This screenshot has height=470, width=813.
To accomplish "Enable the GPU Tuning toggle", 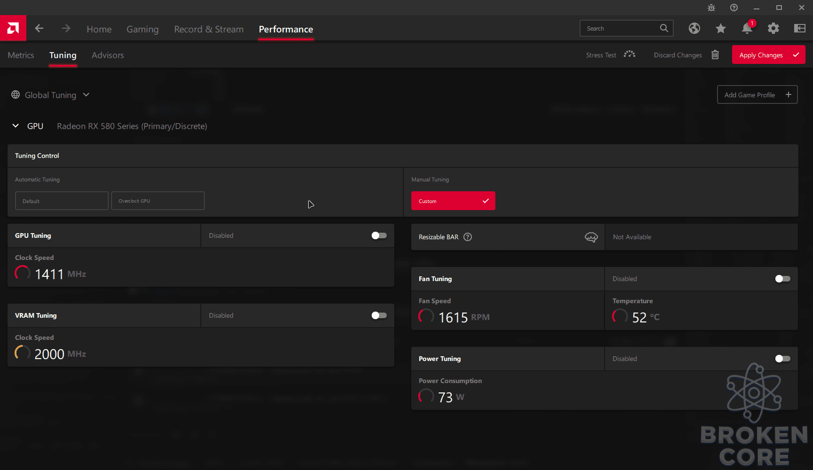I will pos(379,235).
